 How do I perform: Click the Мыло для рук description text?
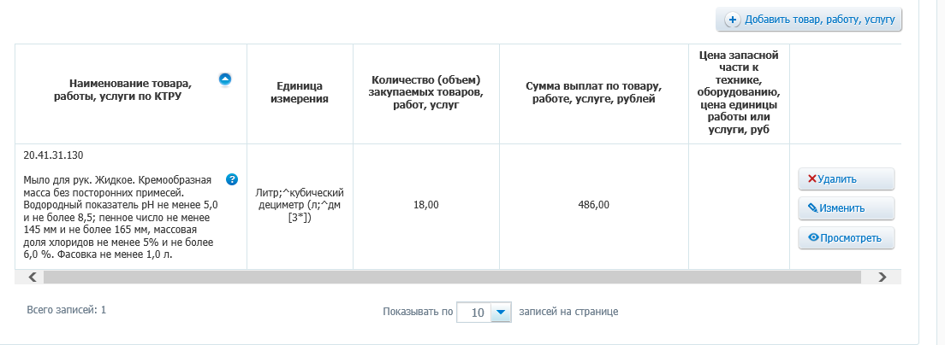[120, 217]
